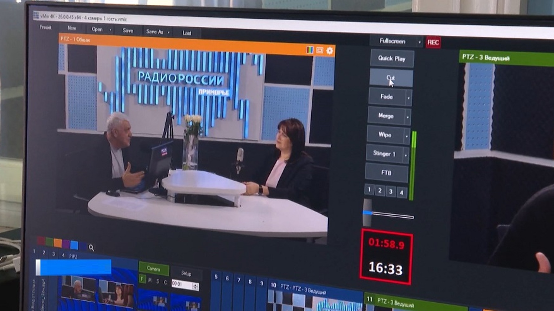Image resolution: width=554 pixels, height=311 pixels.
Task: Move the transition T-bar slider handle
Action: pos(367,213)
